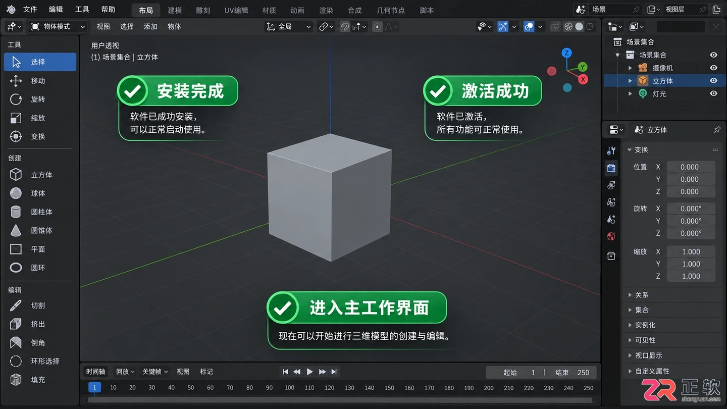The height and width of the screenshot is (409, 727).
Task: Open the tool properties tab icon
Action: 611,150
